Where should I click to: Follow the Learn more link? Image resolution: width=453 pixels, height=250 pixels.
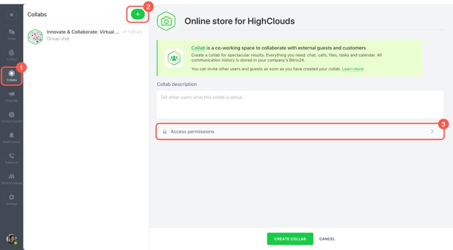click(353, 69)
